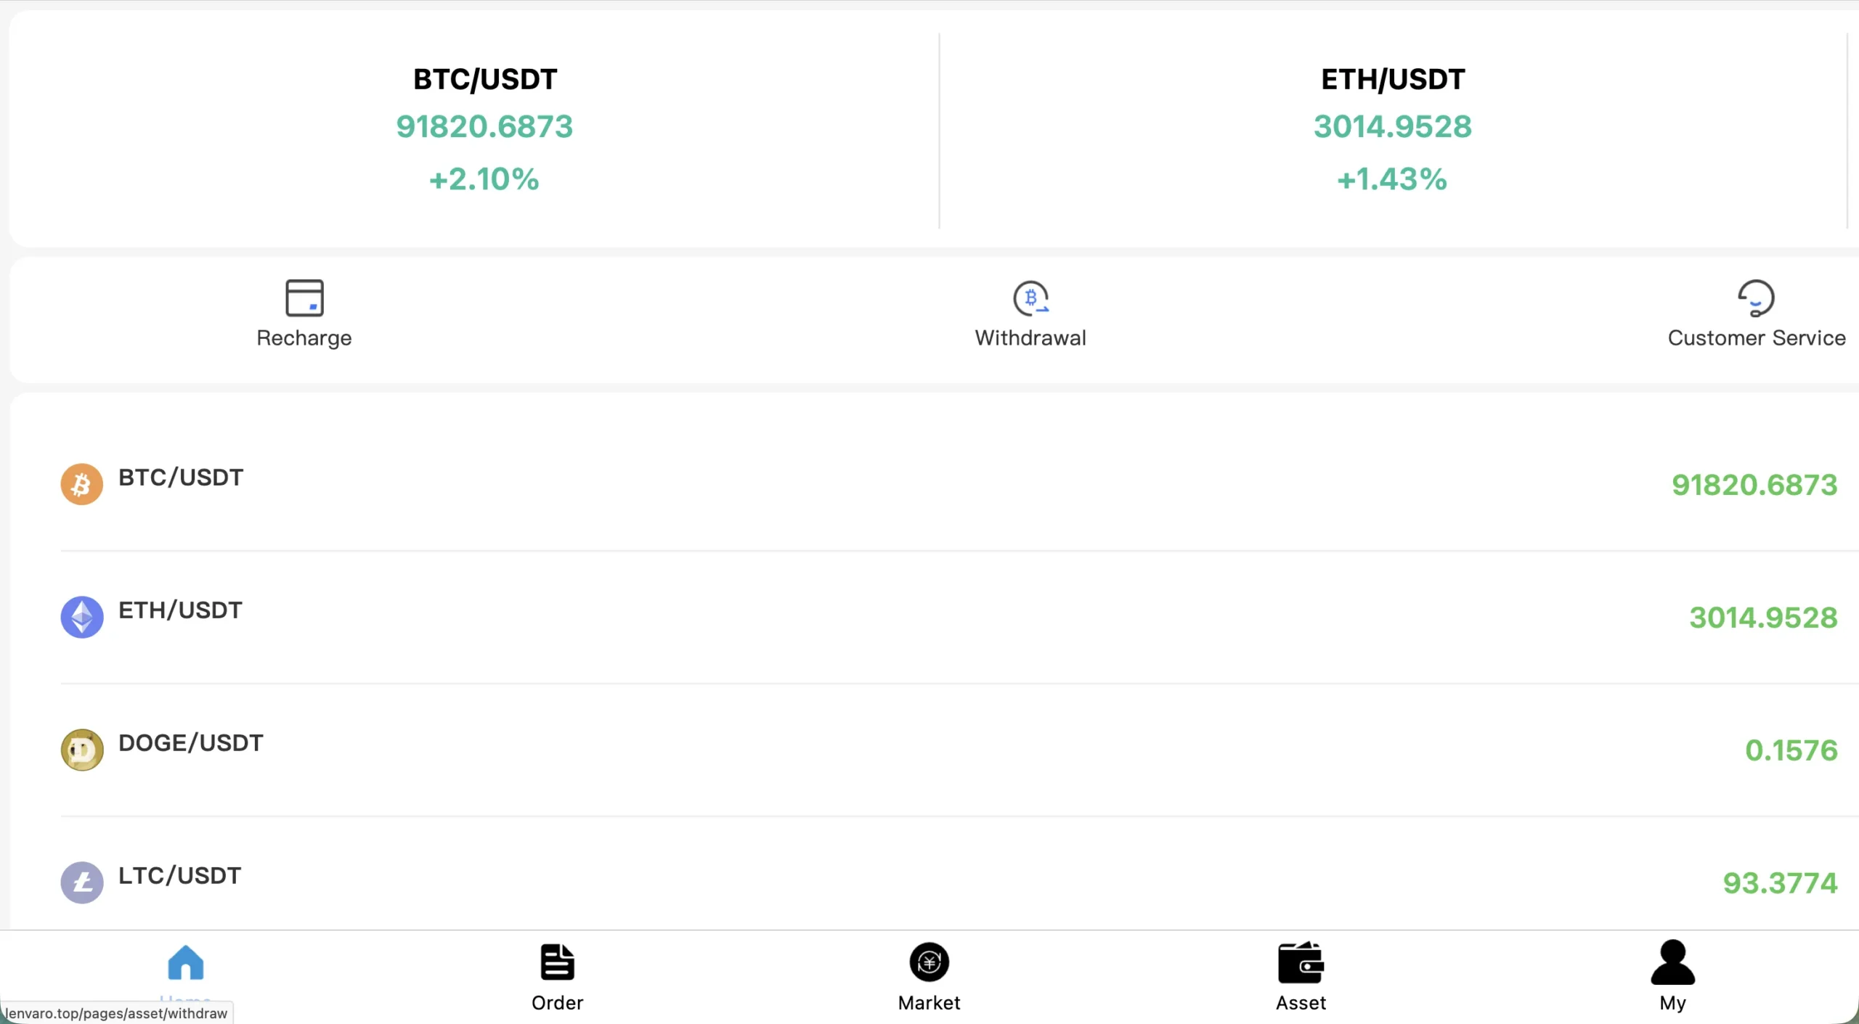The image size is (1859, 1024).
Task: Tap the Withdrawal bitcoin icon
Action: (1030, 298)
